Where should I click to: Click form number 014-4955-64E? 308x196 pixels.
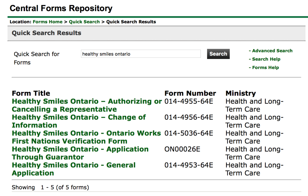189,101
